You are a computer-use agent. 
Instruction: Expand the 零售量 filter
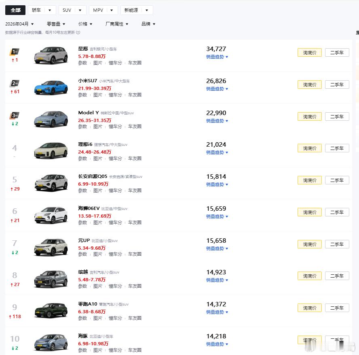click(56, 24)
